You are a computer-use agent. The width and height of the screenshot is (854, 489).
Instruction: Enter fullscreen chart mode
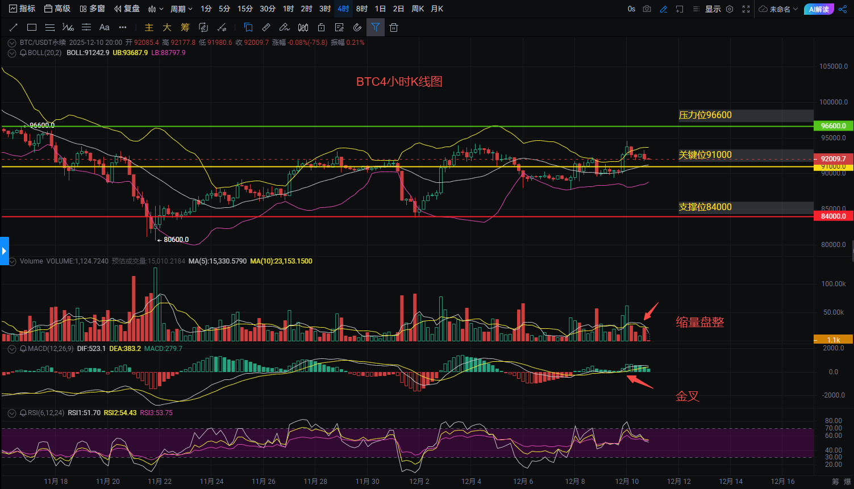[746, 9]
